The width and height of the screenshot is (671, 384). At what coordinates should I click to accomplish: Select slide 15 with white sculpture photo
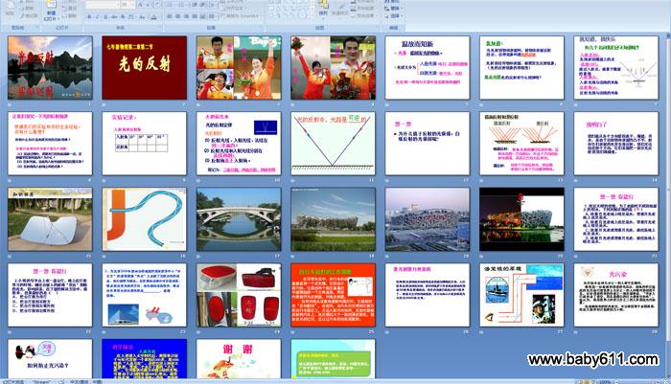pyautogui.click(x=50, y=219)
